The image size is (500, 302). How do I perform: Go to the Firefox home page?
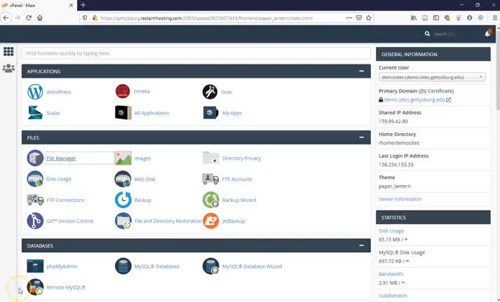click(x=40, y=18)
